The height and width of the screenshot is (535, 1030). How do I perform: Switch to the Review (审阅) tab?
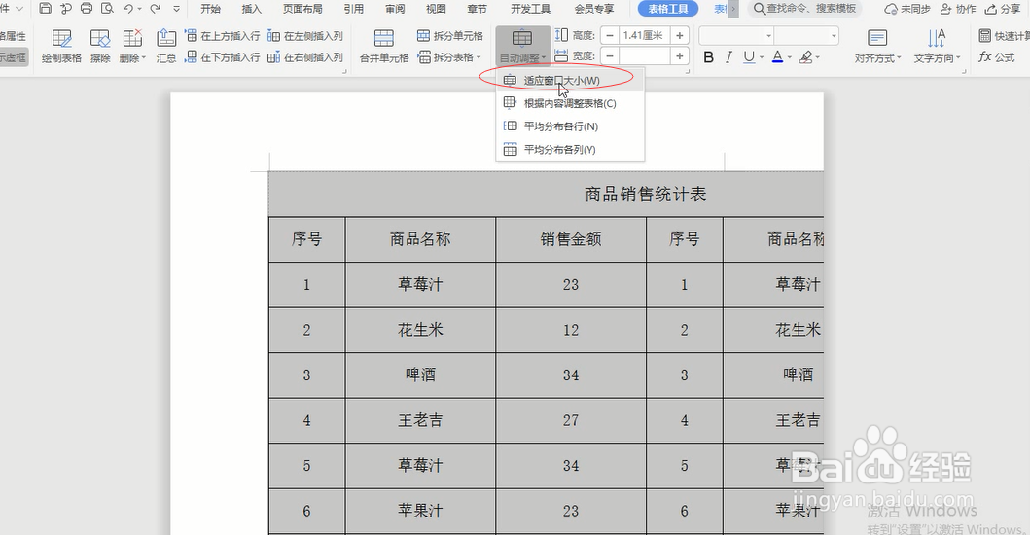coord(395,9)
